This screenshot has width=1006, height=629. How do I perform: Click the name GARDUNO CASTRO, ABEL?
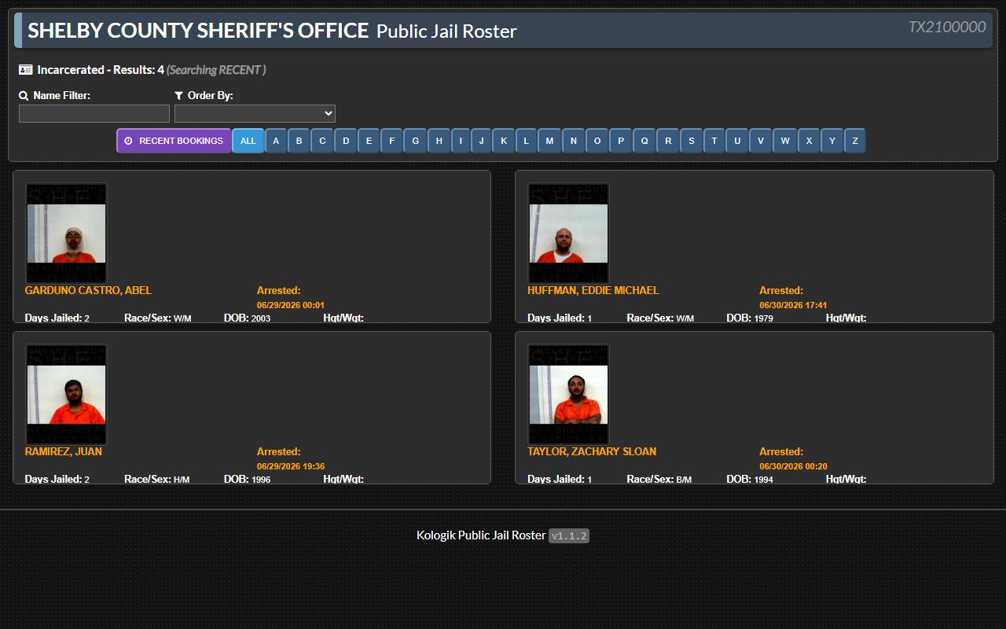click(88, 290)
